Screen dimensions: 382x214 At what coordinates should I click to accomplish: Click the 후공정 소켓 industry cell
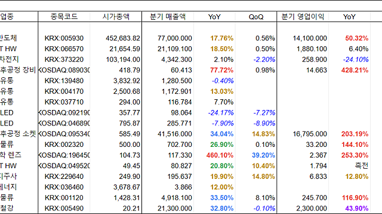[x=18, y=134]
